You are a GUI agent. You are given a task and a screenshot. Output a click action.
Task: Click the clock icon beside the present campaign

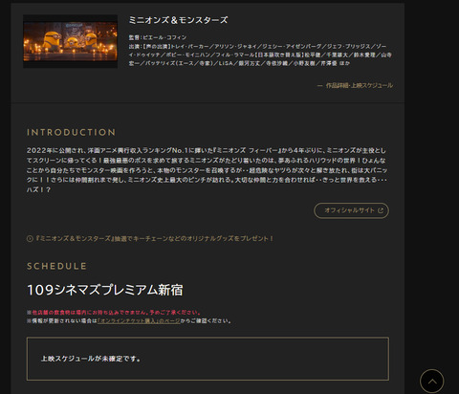[30, 239]
